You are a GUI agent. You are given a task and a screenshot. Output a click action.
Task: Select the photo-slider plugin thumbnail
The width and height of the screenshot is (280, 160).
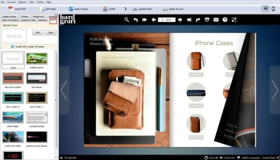[x=13, y=117]
